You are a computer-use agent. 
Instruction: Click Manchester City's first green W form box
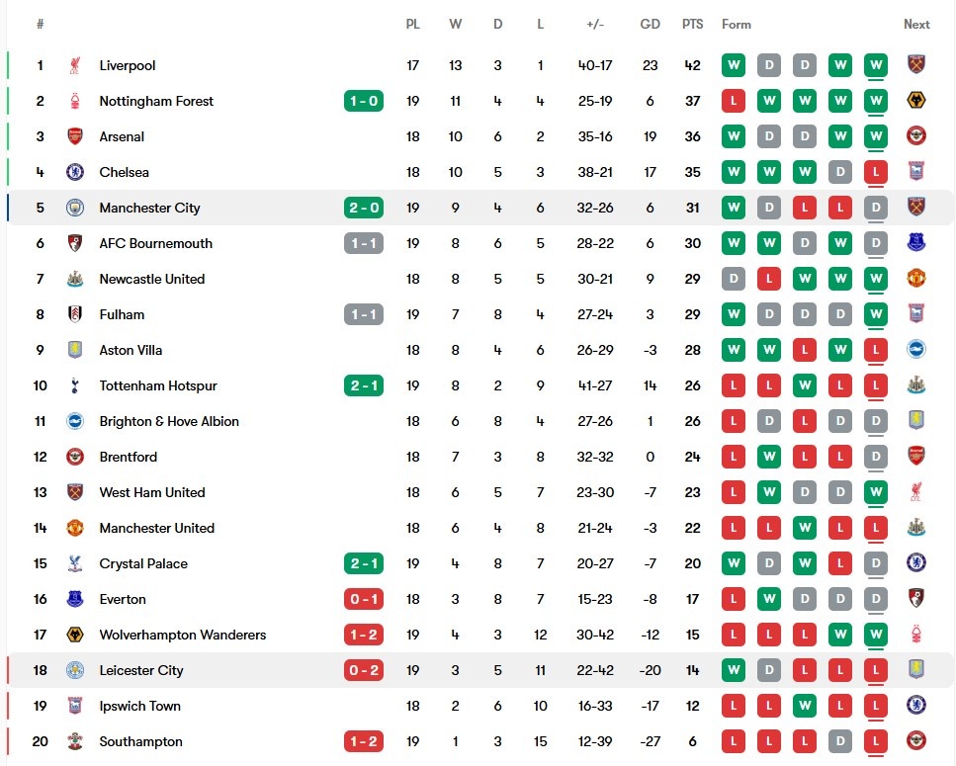pyautogui.click(x=734, y=208)
